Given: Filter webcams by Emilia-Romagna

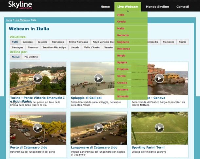Looking at the screenshot, I should coord(78,42).
